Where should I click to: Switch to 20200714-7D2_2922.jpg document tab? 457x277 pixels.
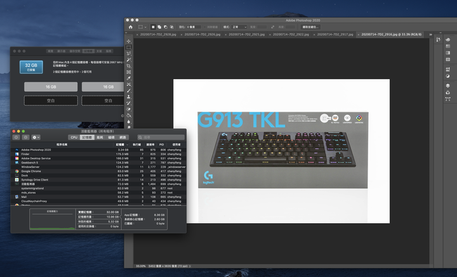pyautogui.click(x=291, y=34)
